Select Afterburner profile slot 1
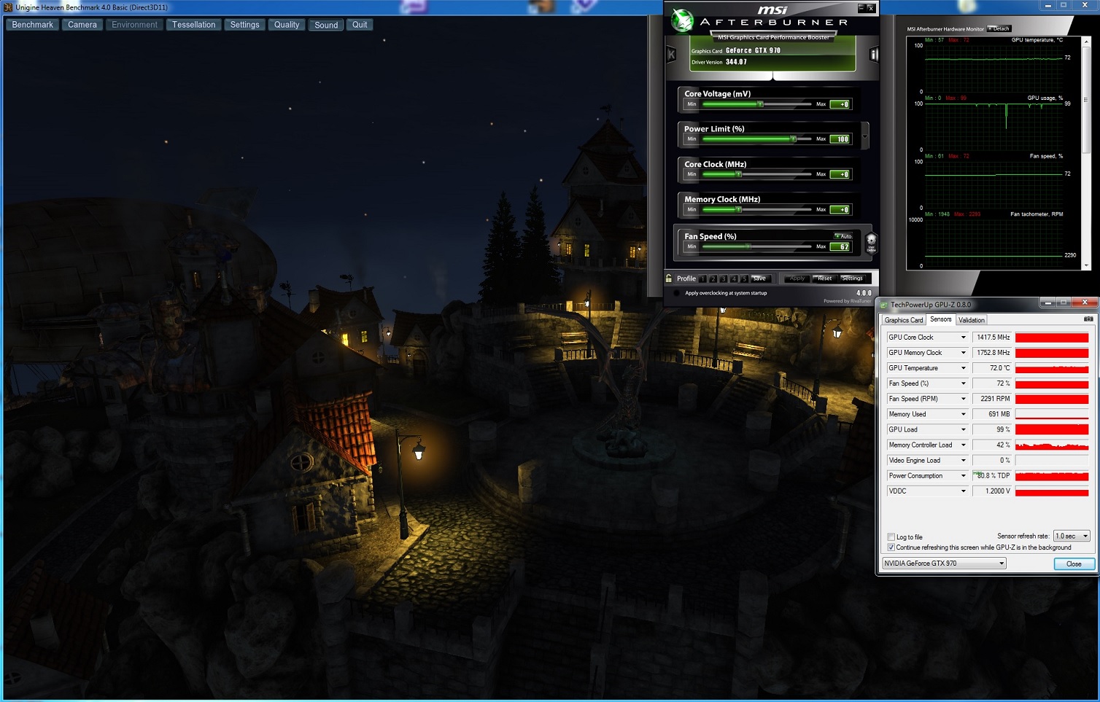This screenshot has height=702, width=1100. coord(703,278)
